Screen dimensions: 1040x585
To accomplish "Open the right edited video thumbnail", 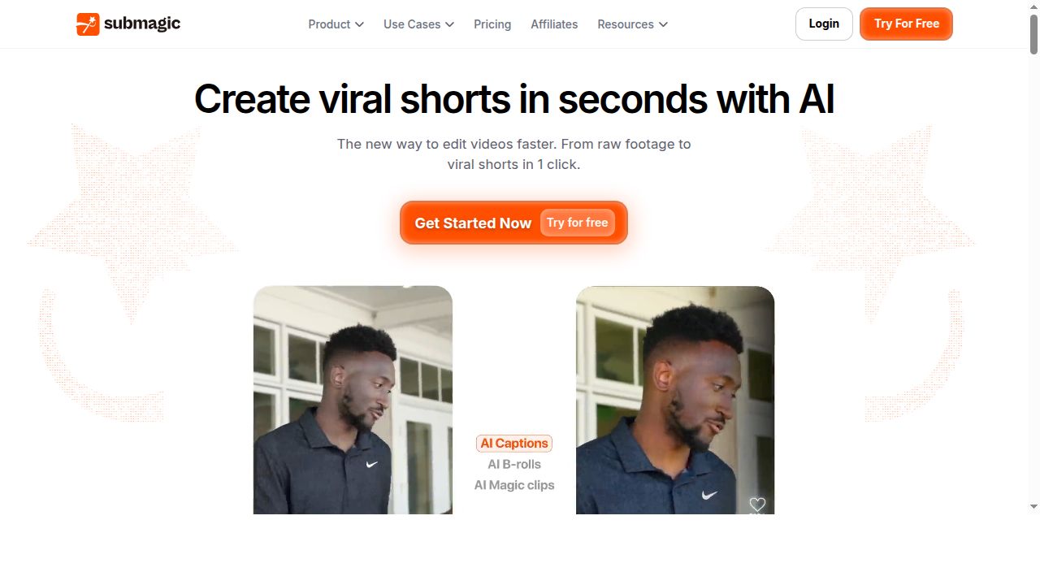I will point(675,400).
